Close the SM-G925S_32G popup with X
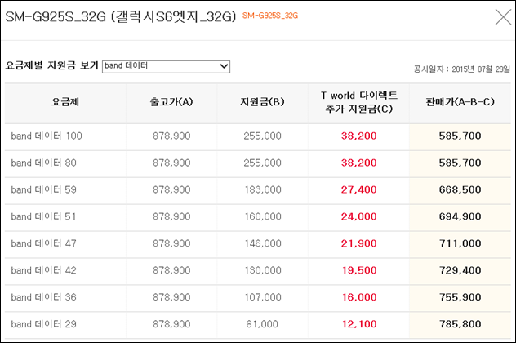 coord(503,17)
